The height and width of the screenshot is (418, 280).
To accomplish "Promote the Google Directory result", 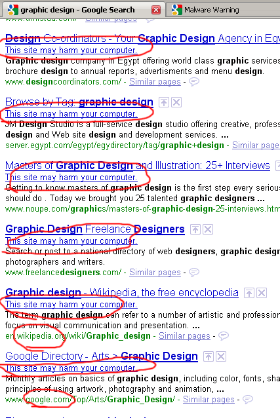I will coord(209,356).
